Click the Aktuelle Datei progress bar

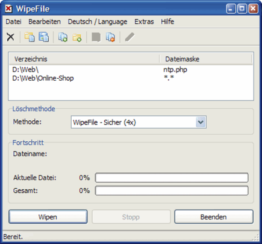coord(172,178)
